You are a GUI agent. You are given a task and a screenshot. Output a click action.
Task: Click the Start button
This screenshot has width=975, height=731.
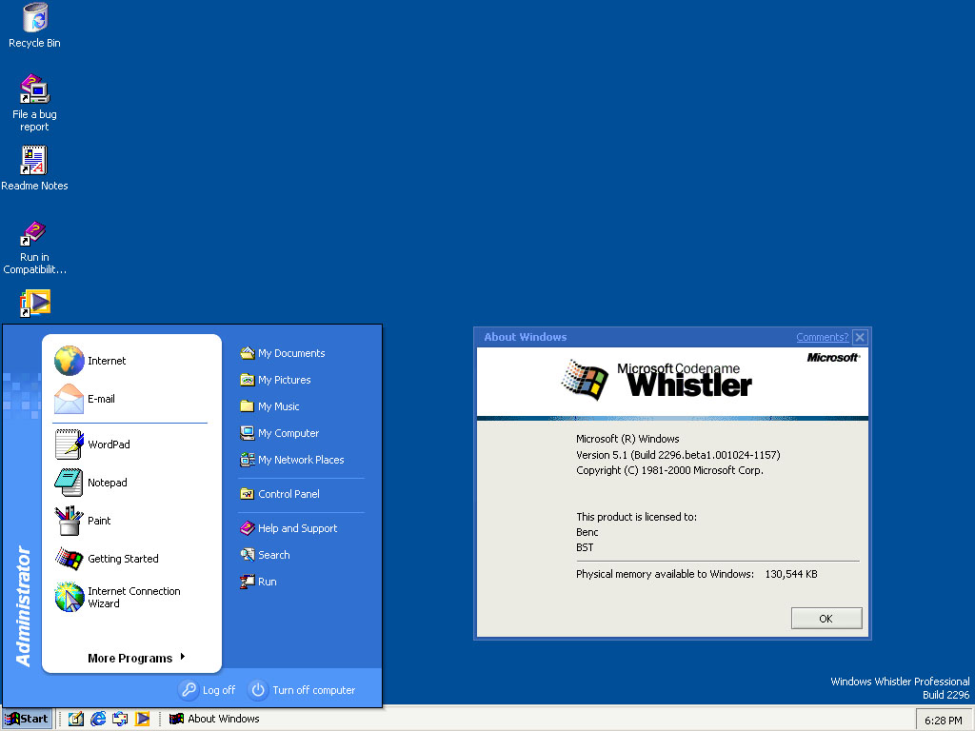27,719
